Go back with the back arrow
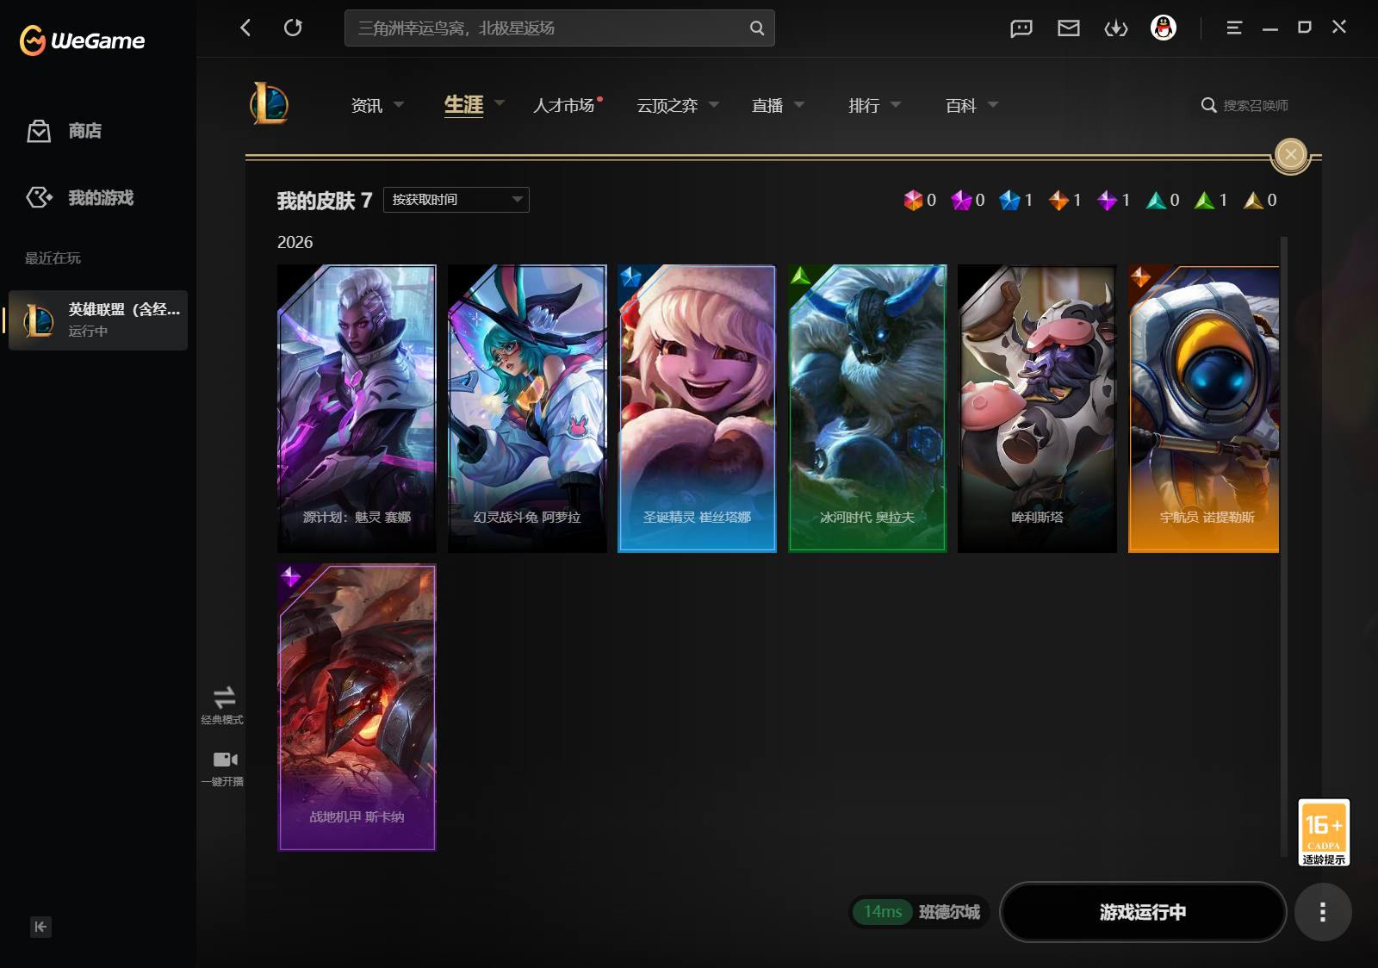 pyautogui.click(x=245, y=28)
